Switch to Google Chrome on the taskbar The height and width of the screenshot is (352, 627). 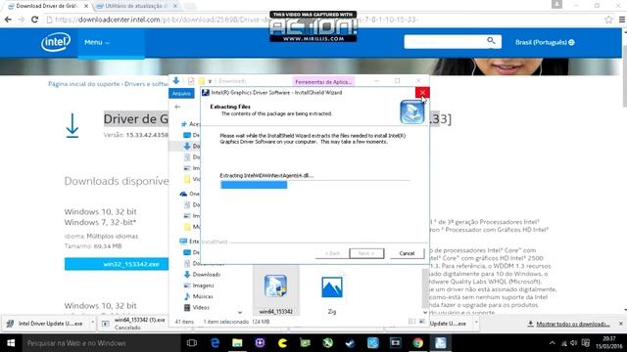[x=418, y=343]
